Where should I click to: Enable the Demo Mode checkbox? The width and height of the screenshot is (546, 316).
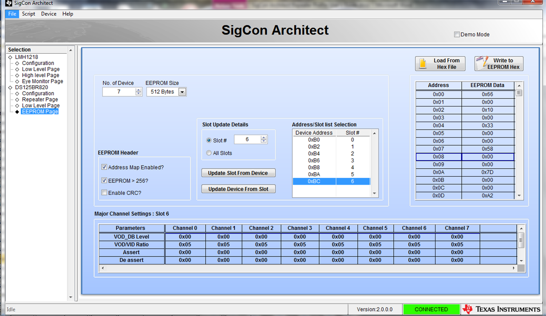[x=457, y=35]
